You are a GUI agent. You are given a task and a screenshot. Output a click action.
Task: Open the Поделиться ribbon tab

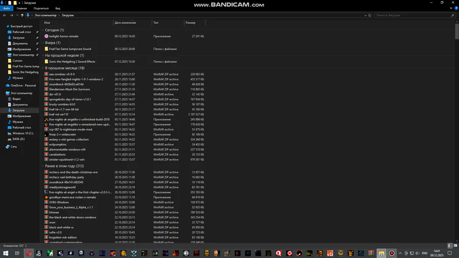pos(41,8)
